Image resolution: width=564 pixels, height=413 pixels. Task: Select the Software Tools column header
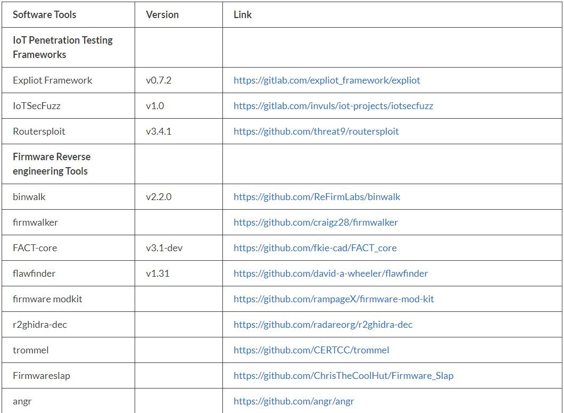[44, 15]
